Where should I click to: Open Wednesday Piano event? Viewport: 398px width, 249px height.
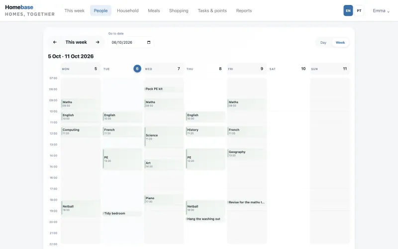tap(164, 200)
